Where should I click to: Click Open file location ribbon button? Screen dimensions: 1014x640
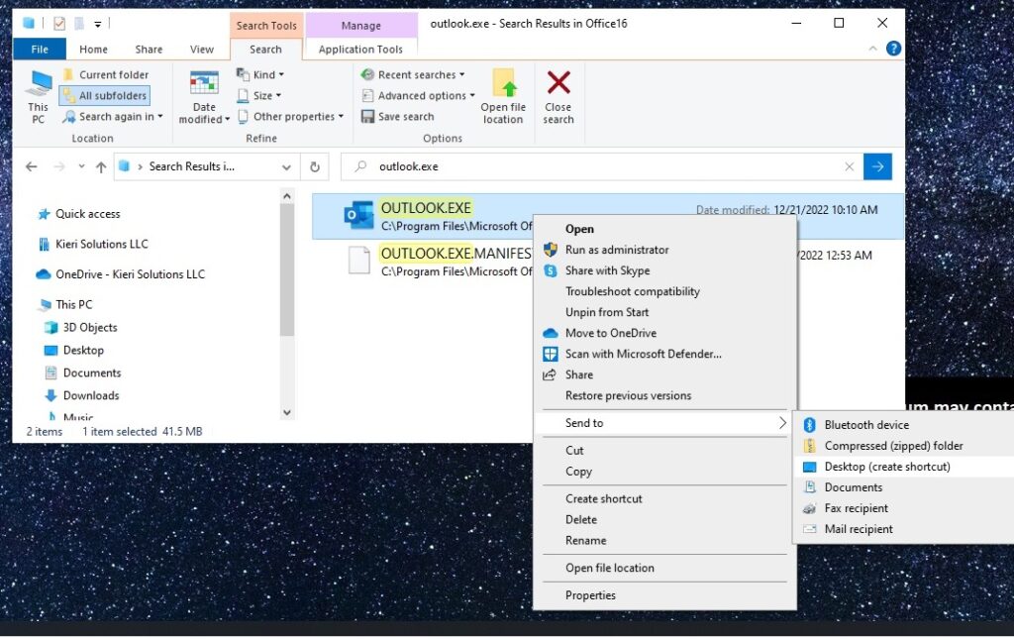tap(503, 97)
